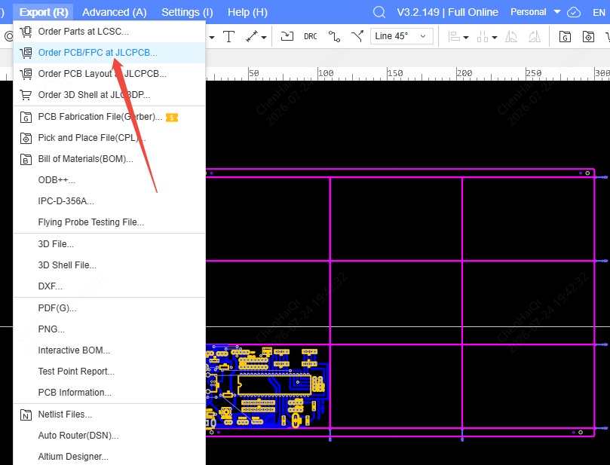The width and height of the screenshot is (610, 465).
Task: Click the rotate right icon
Action: (x=535, y=36)
